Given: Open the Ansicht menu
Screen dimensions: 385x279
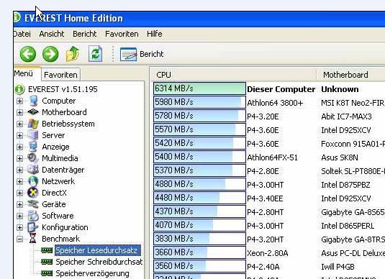Looking at the screenshot, I should point(52,34).
